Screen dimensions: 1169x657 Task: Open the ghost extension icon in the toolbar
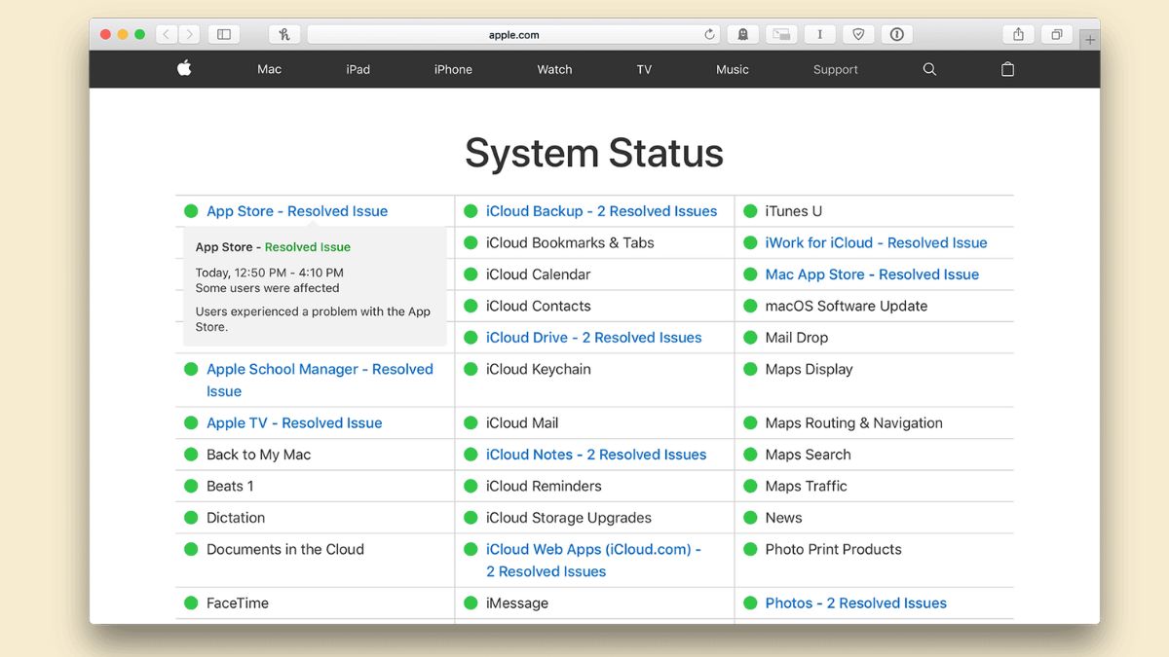(743, 34)
